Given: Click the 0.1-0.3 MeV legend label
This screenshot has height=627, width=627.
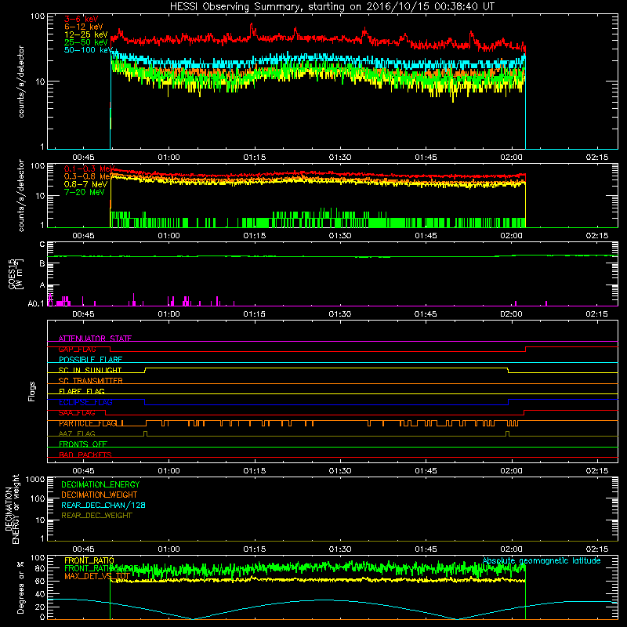Looking at the screenshot, I should (x=89, y=169).
